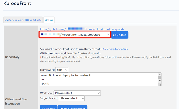Image resolution: width=179 pixels, height=109 pixels.
Task: Open the Framework dropdown showing next
Action: click(62, 70)
